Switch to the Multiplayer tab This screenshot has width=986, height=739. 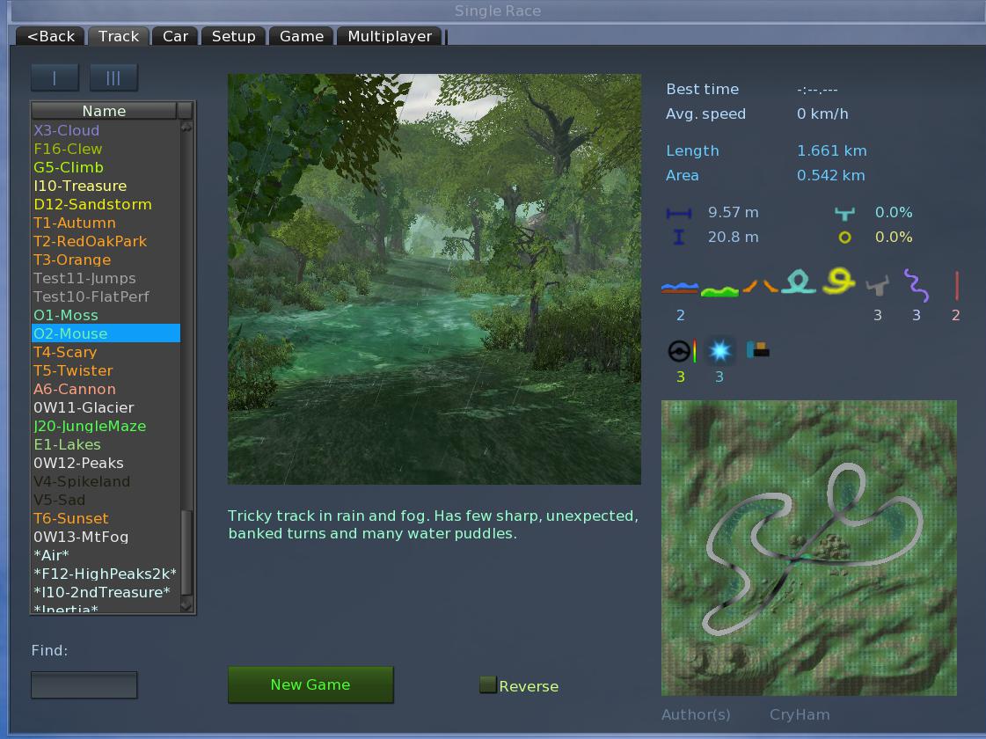(390, 36)
